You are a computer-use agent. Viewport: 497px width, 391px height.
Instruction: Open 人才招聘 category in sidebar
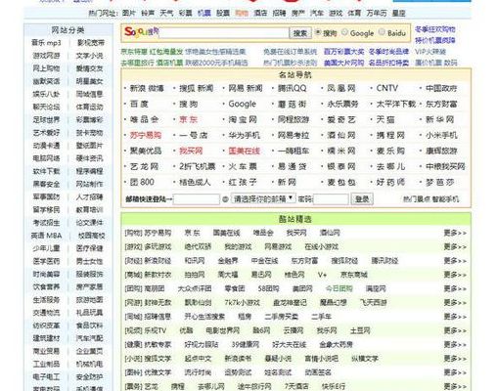pyautogui.click(x=89, y=196)
